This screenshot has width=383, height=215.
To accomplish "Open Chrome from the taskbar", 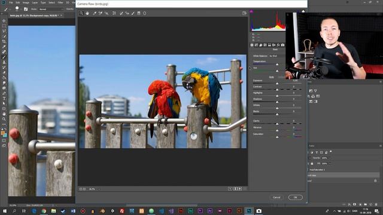I will pos(44,211).
